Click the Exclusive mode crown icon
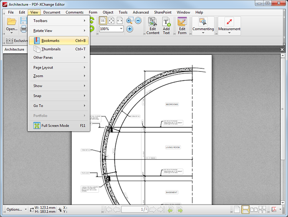 [x=10, y=41]
